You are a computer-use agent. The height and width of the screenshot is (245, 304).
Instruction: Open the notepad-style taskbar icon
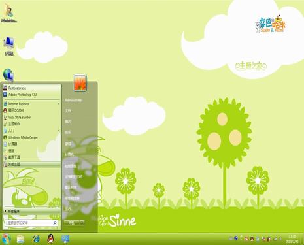coord(21,239)
